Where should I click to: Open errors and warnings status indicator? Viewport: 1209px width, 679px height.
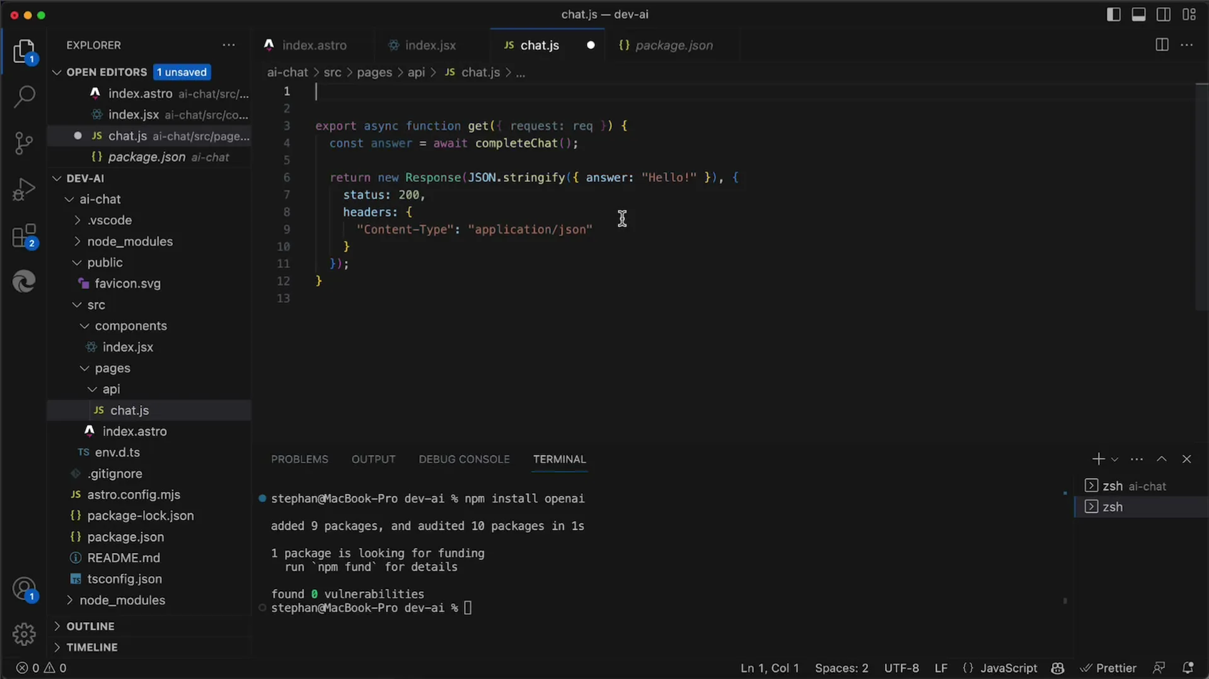(x=42, y=668)
